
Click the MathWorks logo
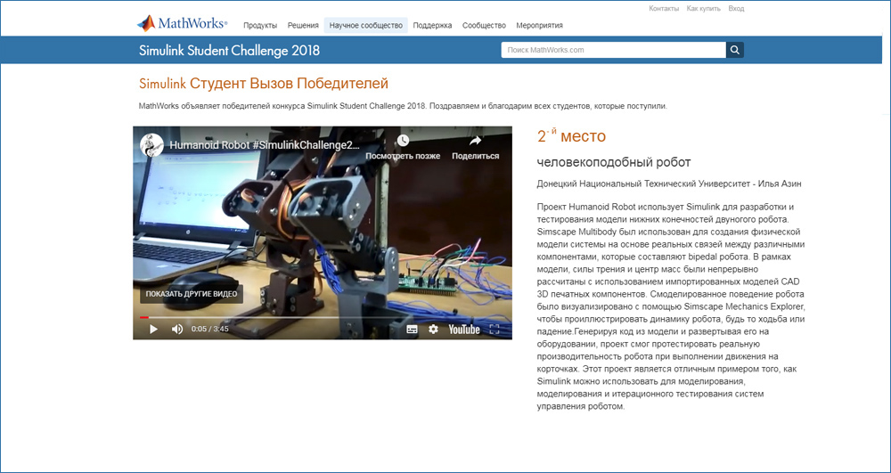click(182, 24)
